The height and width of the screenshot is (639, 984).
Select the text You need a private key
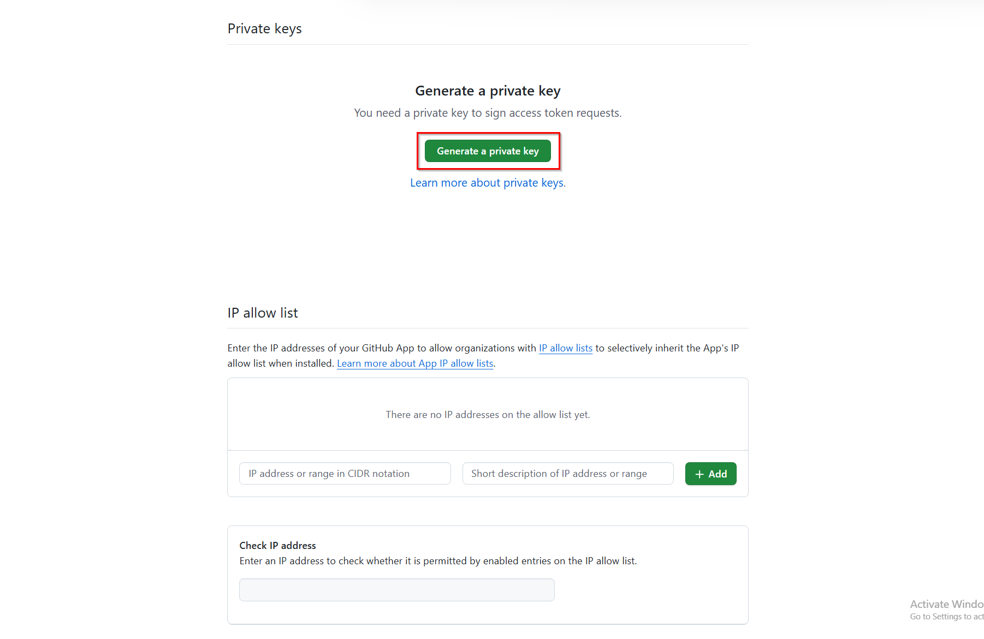[488, 113]
